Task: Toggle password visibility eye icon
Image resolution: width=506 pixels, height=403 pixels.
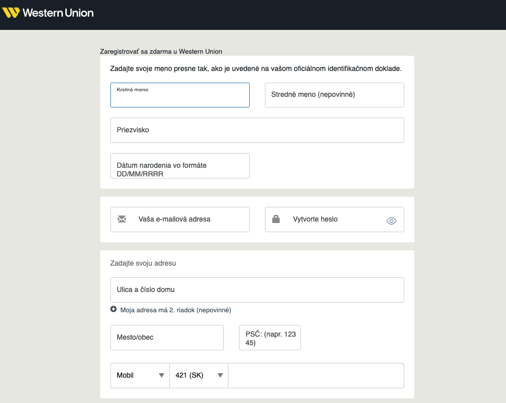Action: pyautogui.click(x=391, y=221)
